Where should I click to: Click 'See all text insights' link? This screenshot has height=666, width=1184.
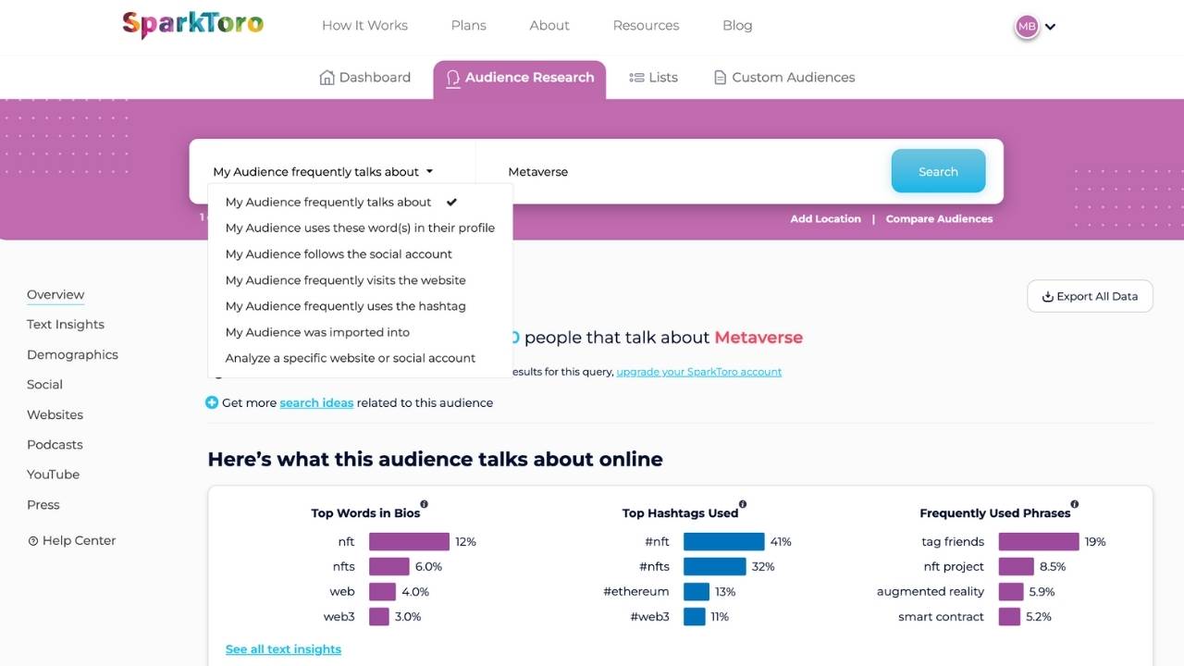pyautogui.click(x=283, y=649)
